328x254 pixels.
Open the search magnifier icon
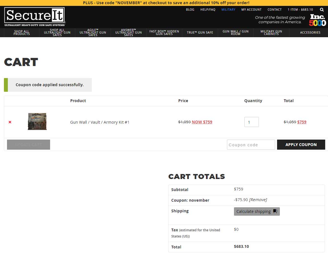point(322,10)
